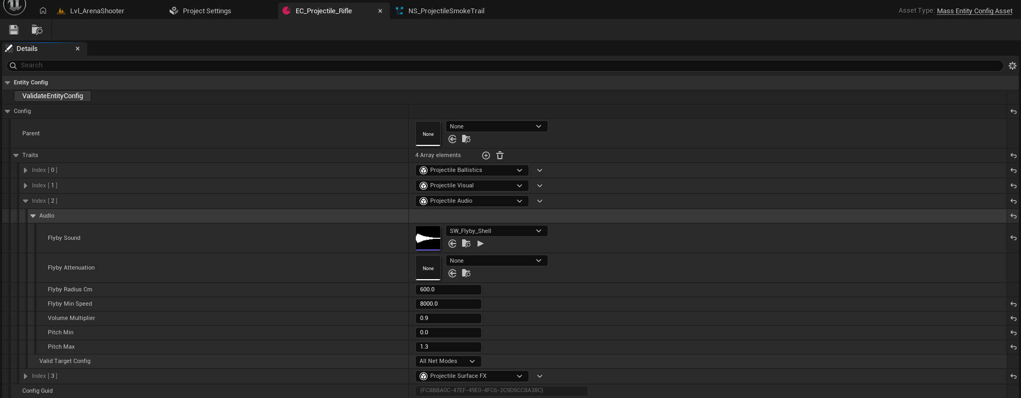Open Index [2] element options chevron

[x=540, y=201]
